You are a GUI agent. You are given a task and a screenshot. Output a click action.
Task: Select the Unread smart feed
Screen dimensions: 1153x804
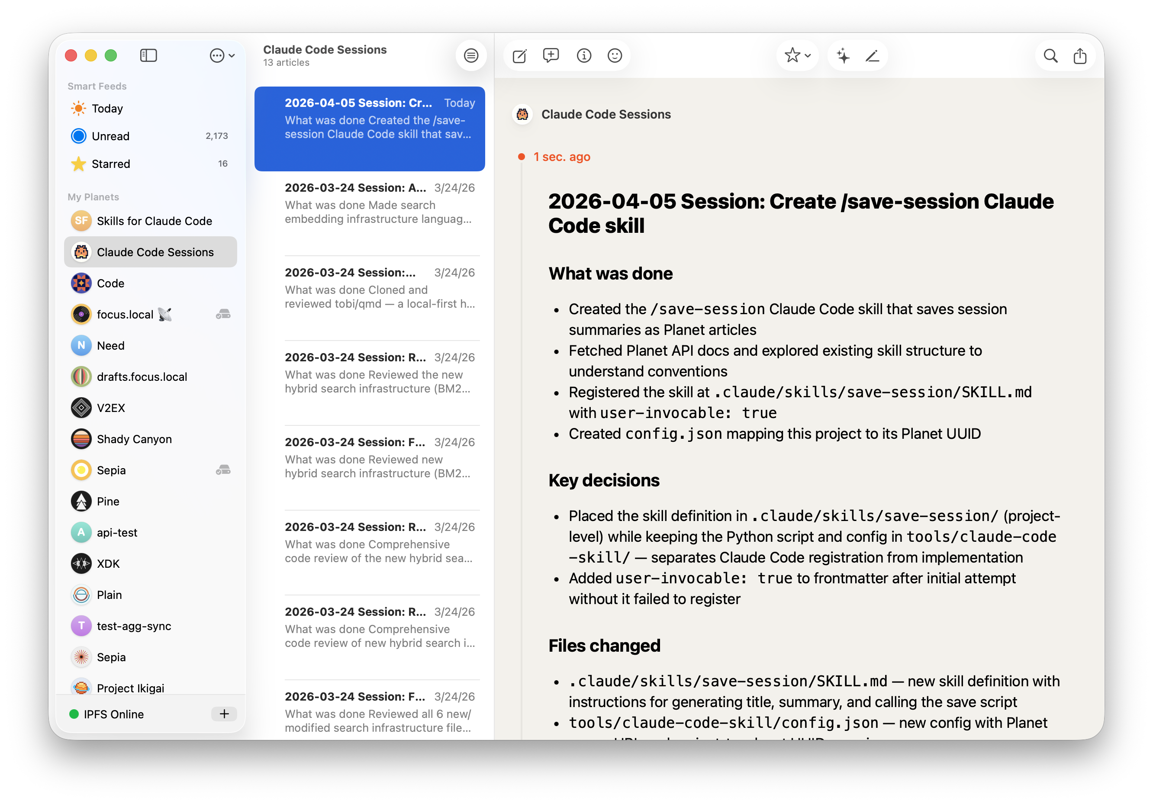[x=110, y=136]
